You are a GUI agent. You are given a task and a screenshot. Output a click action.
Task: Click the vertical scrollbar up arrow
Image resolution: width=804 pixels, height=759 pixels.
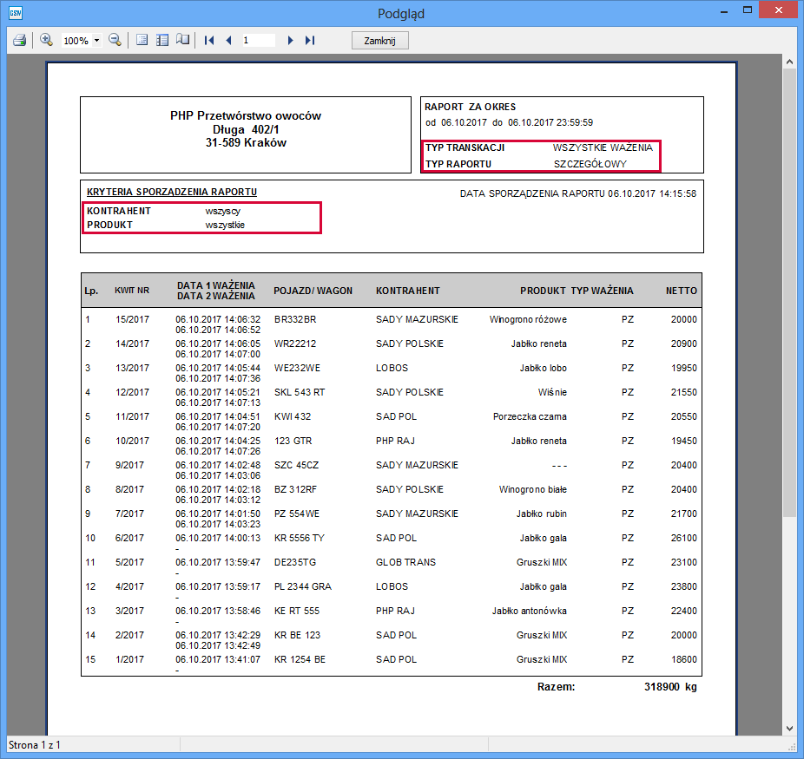tap(789, 63)
